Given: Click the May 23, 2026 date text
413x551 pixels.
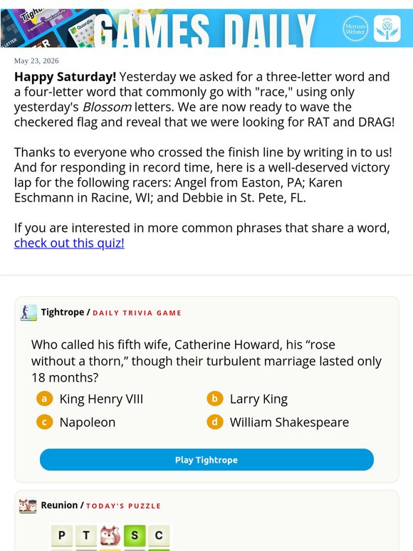Looking at the screenshot, I should [36, 61].
